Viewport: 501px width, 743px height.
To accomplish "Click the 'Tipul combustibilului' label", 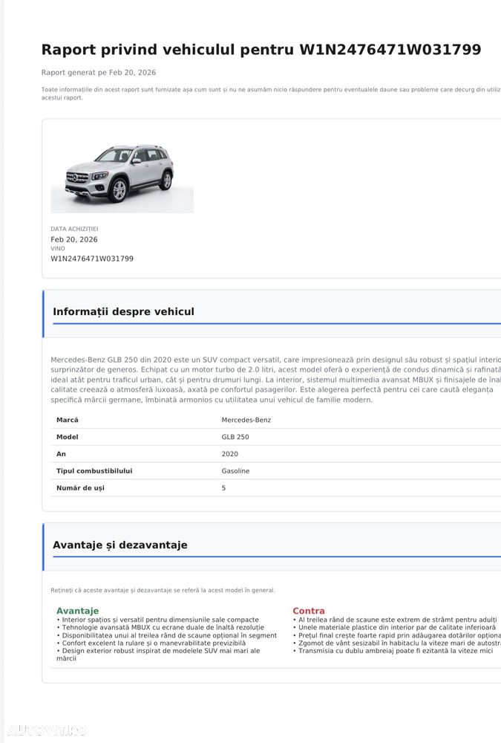I will tap(94, 471).
